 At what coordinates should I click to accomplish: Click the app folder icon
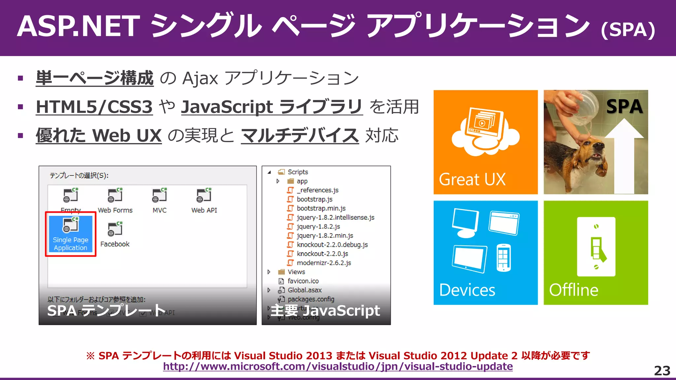[x=290, y=181]
